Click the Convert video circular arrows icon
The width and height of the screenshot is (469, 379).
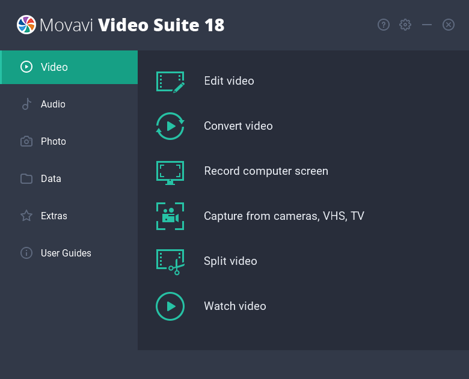(170, 126)
